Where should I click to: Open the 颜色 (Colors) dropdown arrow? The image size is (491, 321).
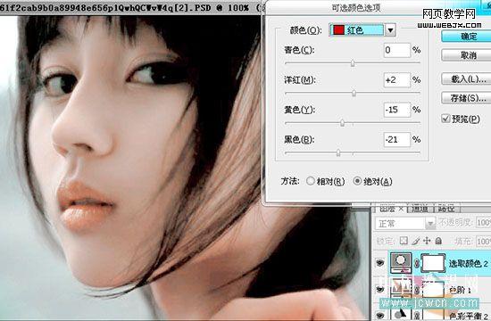(390, 30)
